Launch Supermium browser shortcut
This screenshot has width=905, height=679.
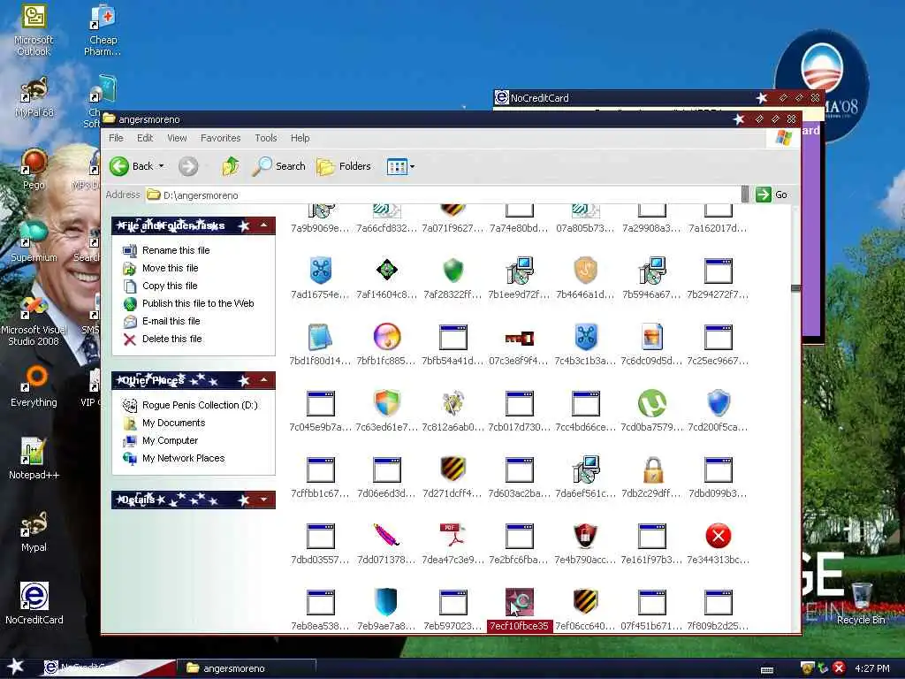pyautogui.click(x=34, y=241)
